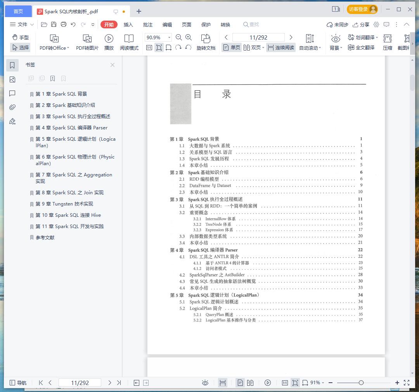Jump to bookmark 第 4 章 Spark SQL 编译器 Parser
Image resolution: width=419 pixels, height=392 pixels.
72,128
